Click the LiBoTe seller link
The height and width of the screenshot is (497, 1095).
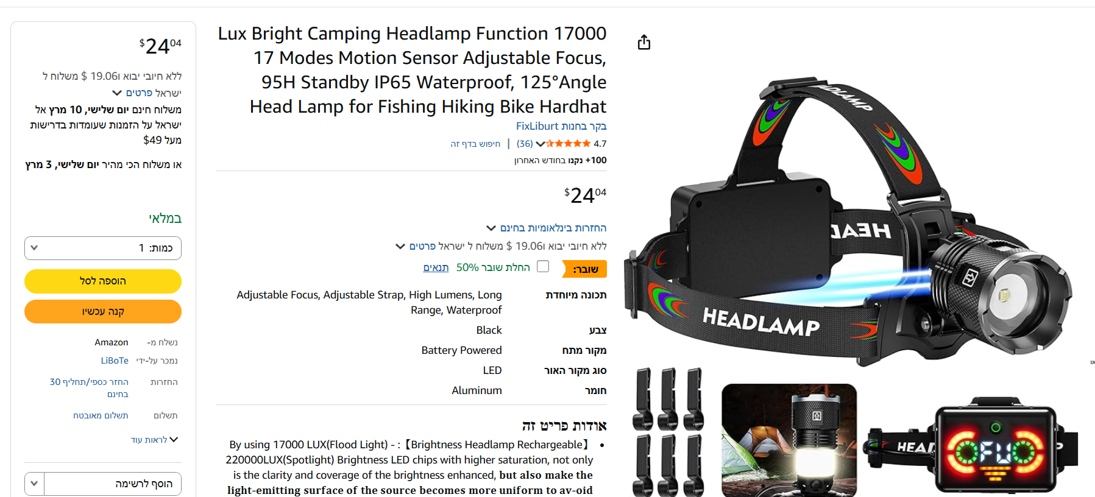click(115, 361)
